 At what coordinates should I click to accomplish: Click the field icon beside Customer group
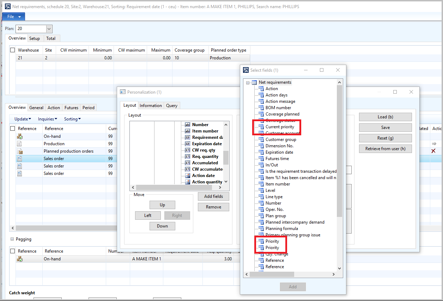point(261,140)
